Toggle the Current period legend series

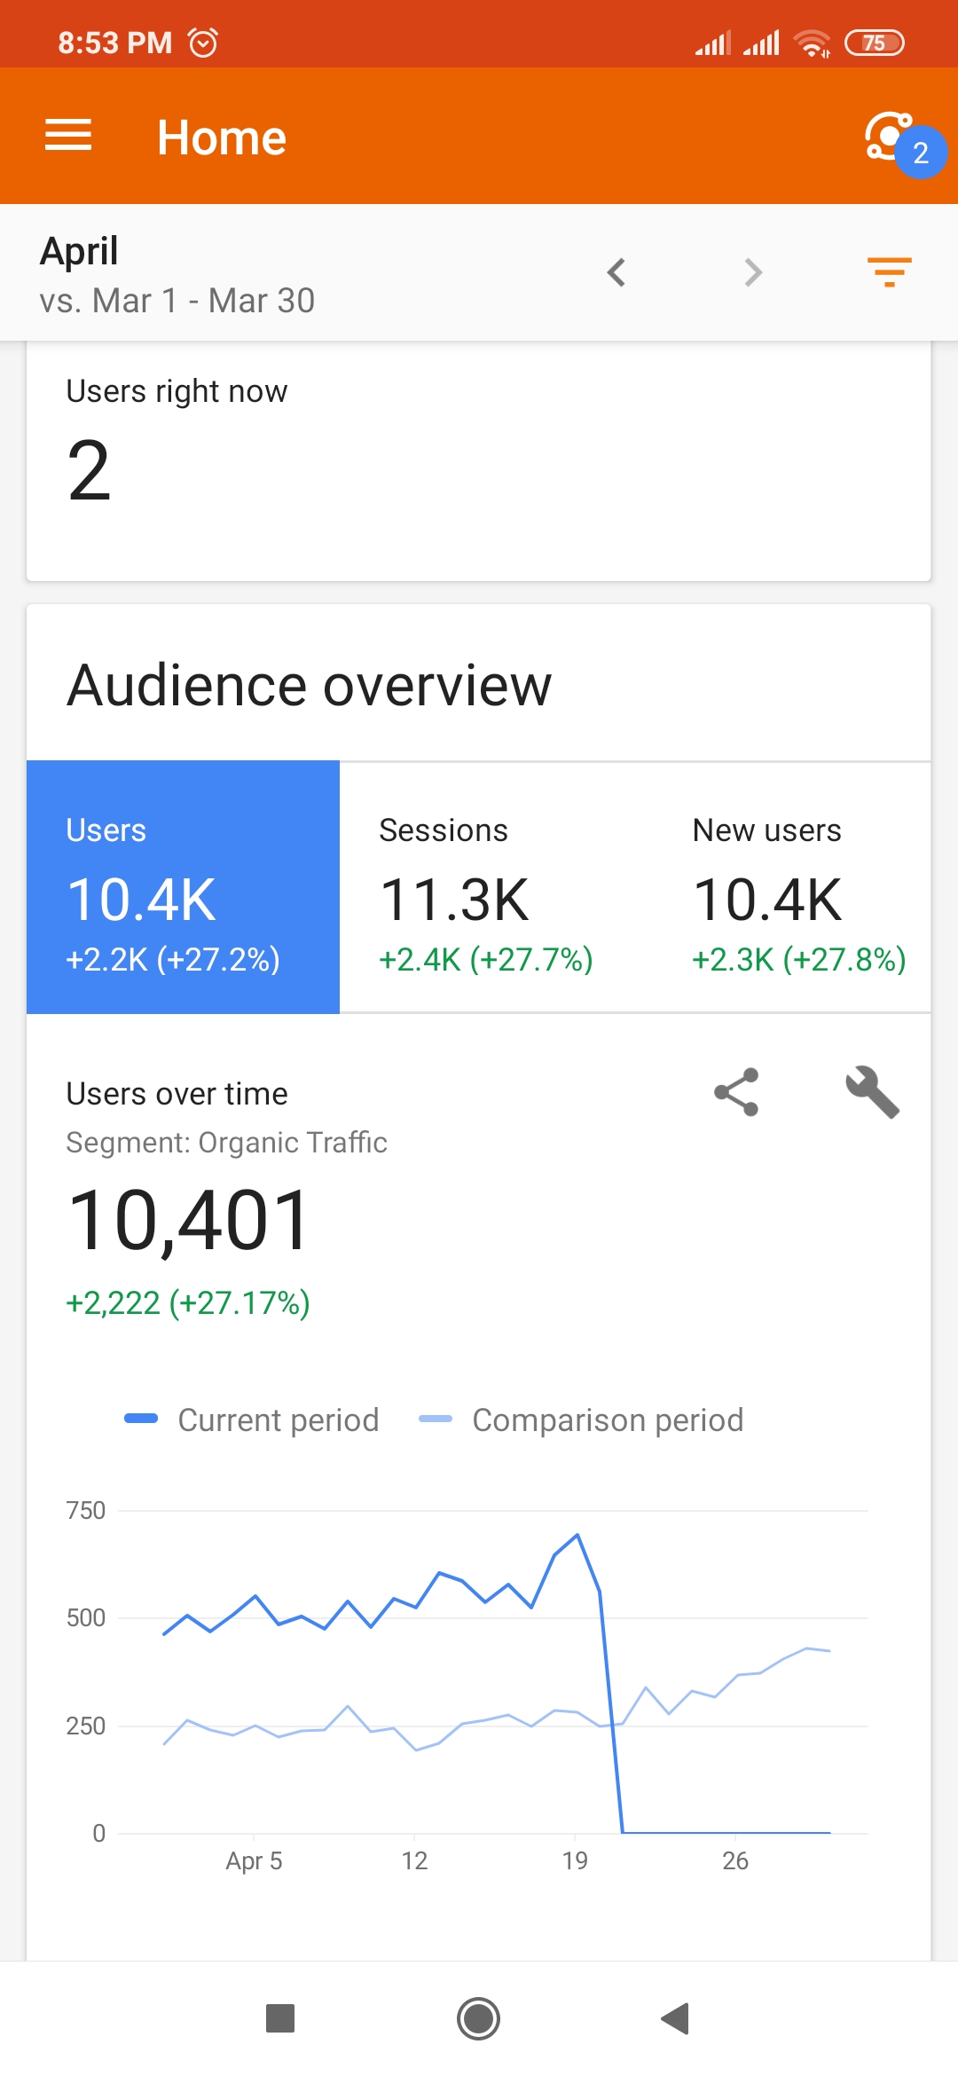253,1419
